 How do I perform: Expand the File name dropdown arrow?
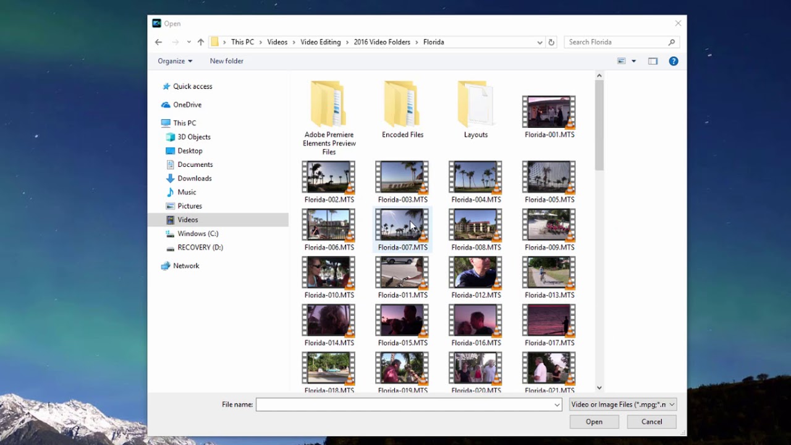557,405
